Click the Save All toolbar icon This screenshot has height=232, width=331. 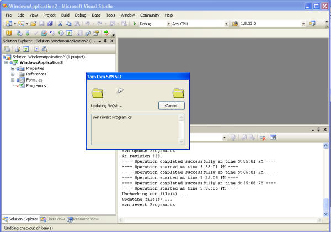(x=50, y=24)
